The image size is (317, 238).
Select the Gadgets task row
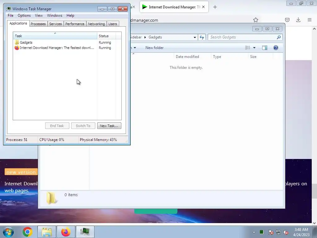point(67,42)
